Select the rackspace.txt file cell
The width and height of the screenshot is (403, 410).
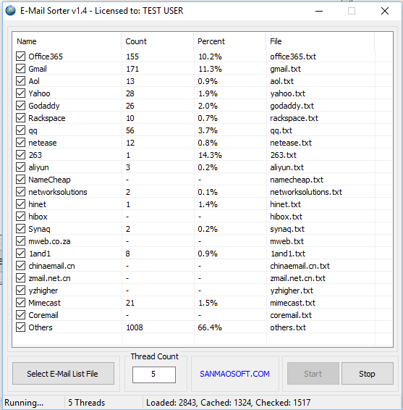294,118
